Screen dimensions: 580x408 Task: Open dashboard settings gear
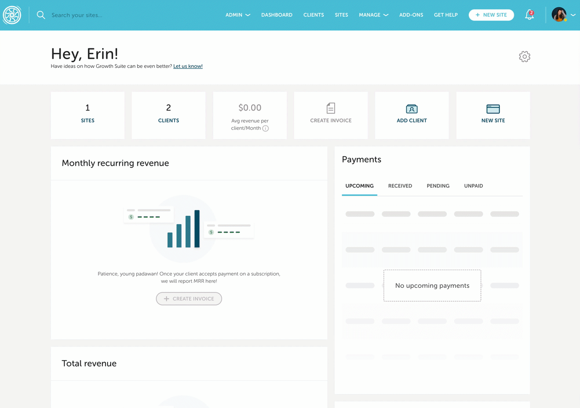pyautogui.click(x=524, y=56)
